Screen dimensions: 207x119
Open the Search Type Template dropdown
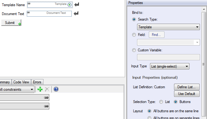coord(168,27)
